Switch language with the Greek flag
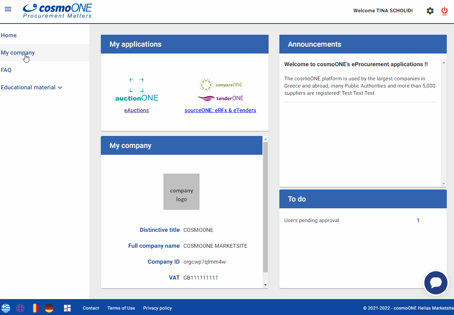This screenshot has width=454, height=315. [6, 308]
